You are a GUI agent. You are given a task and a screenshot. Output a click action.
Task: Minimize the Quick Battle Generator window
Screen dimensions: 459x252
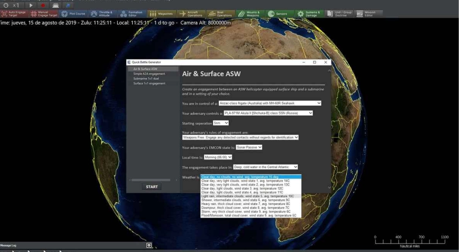pyautogui.click(x=304, y=62)
